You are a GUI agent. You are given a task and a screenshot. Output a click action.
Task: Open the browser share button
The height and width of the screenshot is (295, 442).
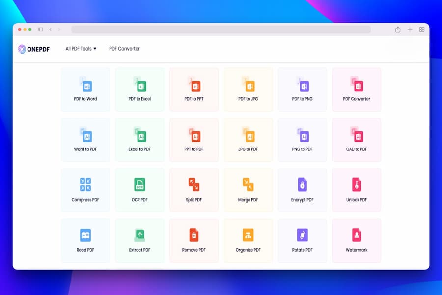pos(398,29)
